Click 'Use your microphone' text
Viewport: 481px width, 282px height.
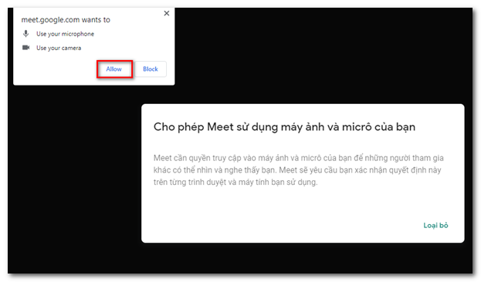pos(66,34)
